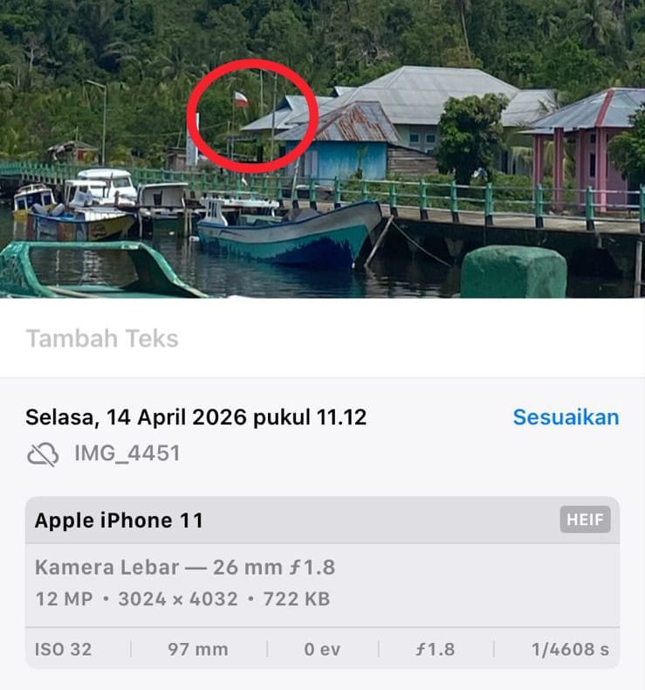The image size is (645, 690).
Task: Tap the date Selasa, 14 April 2026
Action: [x=136, y=417]
